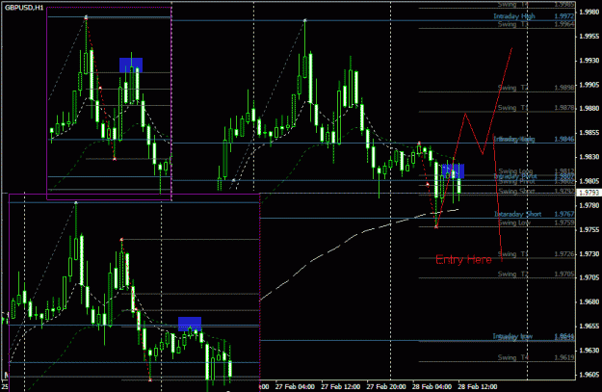Click the 1.9880 price axis label
This screenshot has height=392, width=602.
coord(589,108)
